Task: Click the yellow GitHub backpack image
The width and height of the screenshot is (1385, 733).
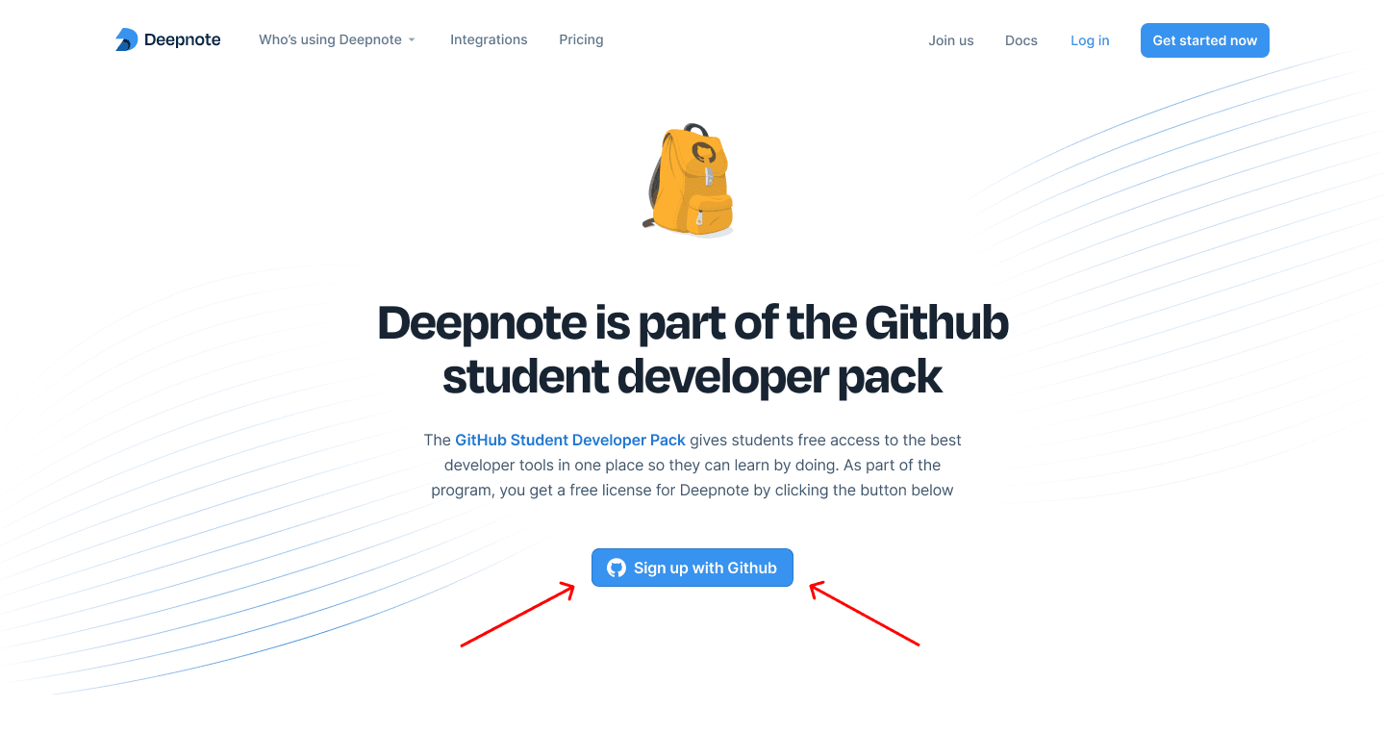Action: pyautogui.click(x=689, y=179)
